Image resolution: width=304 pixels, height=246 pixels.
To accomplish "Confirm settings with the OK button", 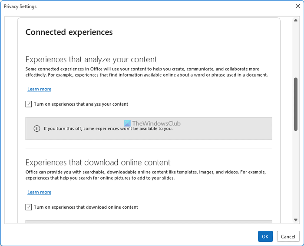I will [265, 236].
